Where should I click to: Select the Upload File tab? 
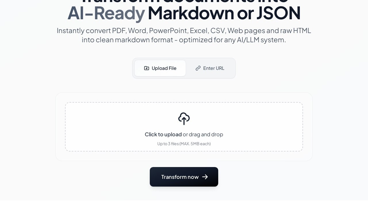tap(160, 68)
